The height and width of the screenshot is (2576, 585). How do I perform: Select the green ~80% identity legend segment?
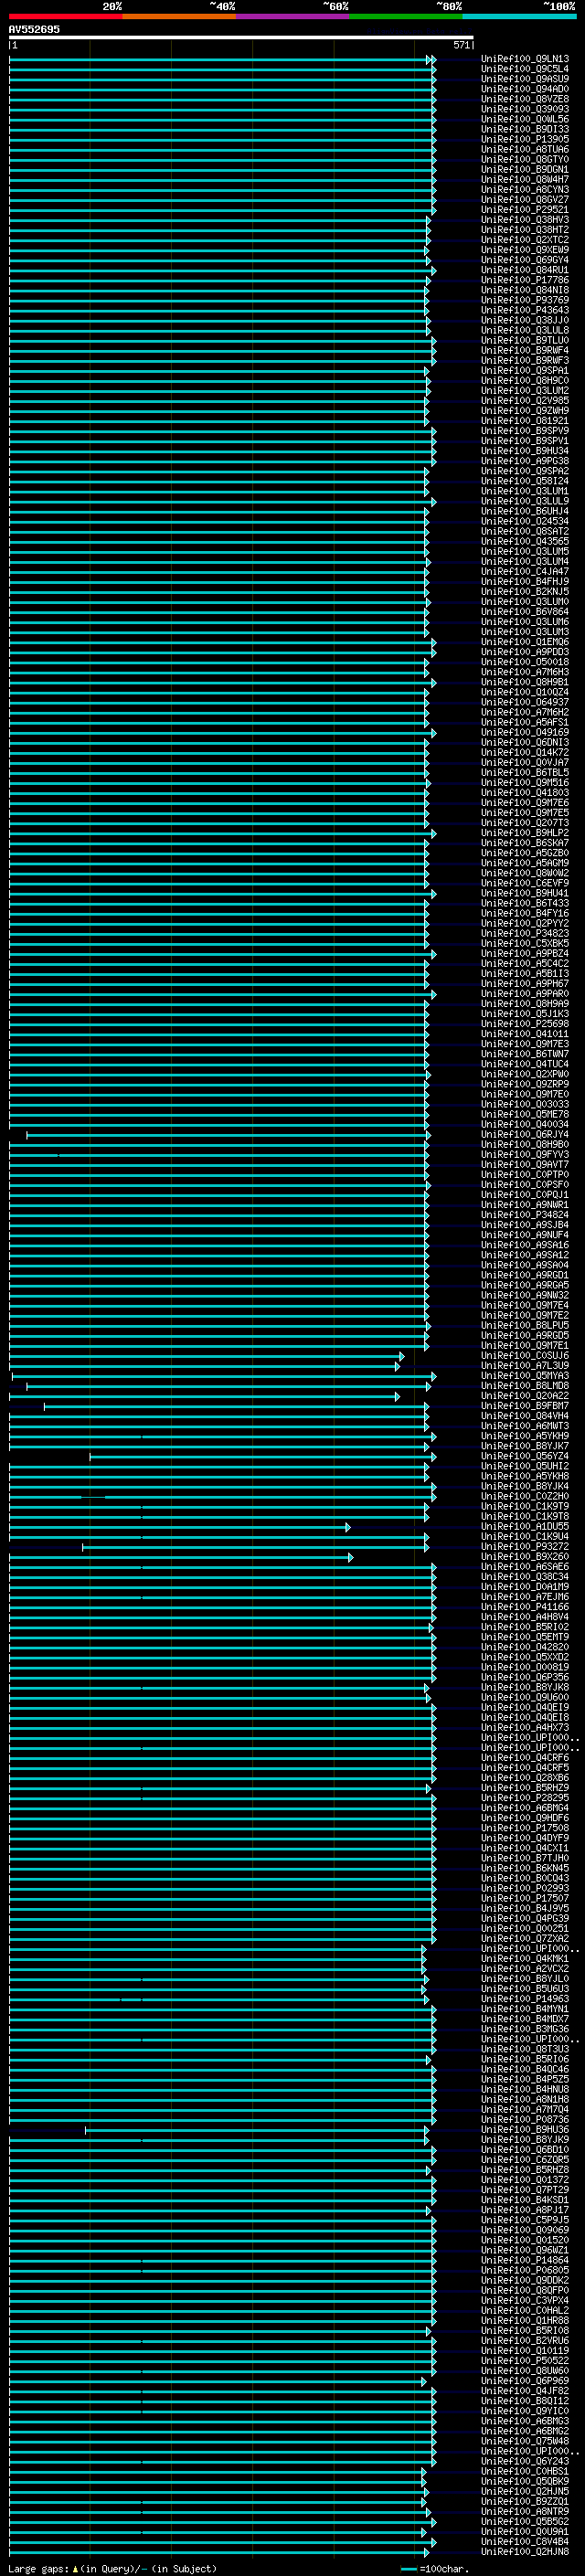[x=406, y=16]
